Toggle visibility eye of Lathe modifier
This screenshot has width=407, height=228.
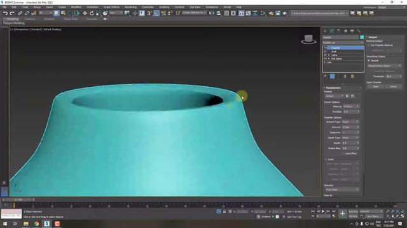click(325, 55)
